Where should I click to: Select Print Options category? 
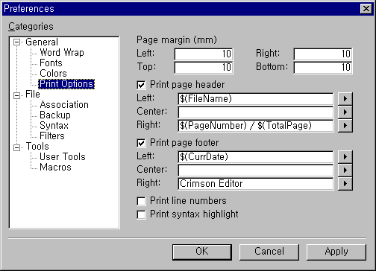pyautogui.click(x=66, y=84)
